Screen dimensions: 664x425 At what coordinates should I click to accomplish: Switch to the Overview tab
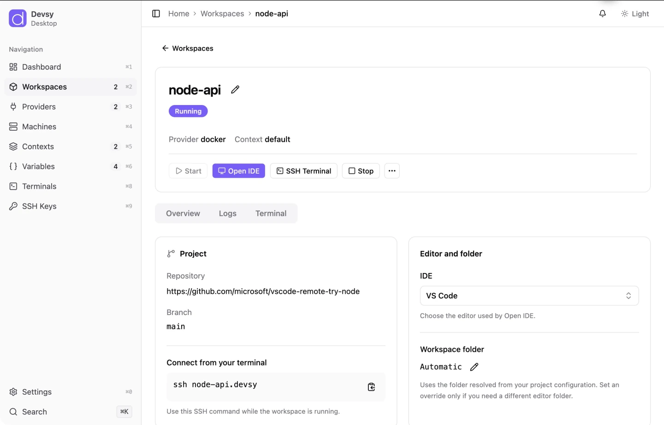tap(183, 213)
